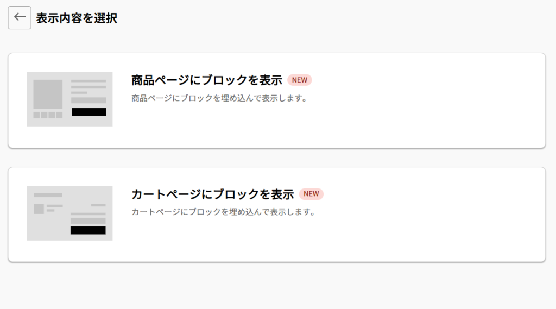This screenshot has width=556, height=309.
Task: Select the product page layout thumbnail
Action: point(69,99)
